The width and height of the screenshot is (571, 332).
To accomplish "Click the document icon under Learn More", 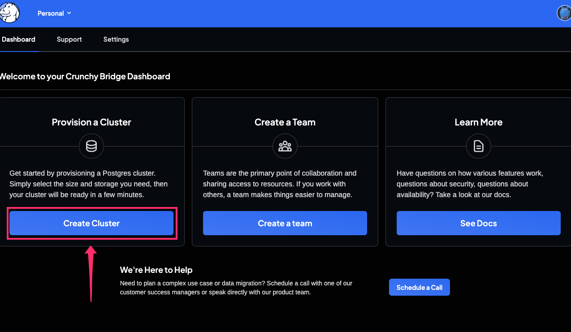I will 478,146.
